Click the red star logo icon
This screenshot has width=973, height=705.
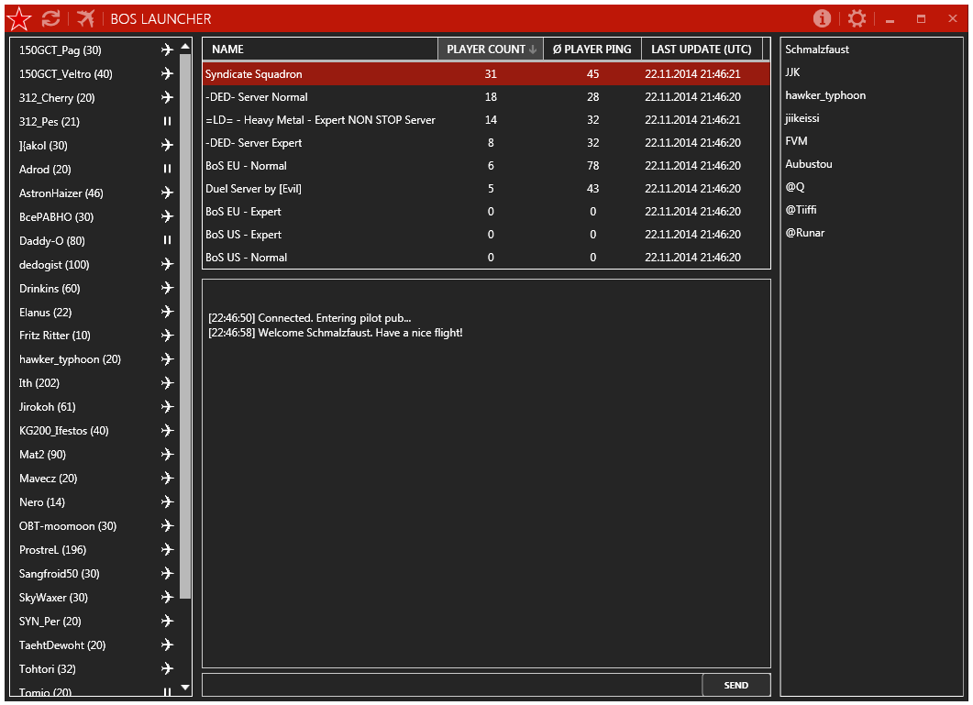(19, 18)
